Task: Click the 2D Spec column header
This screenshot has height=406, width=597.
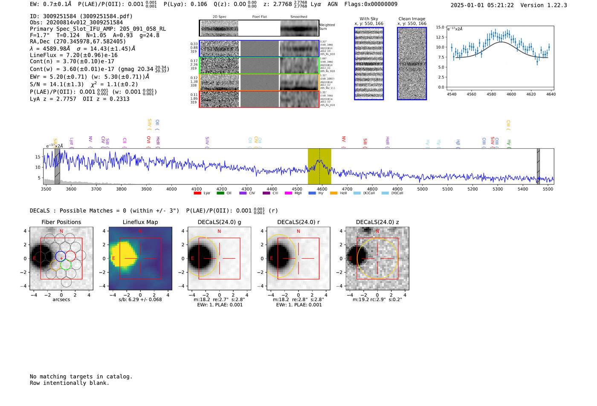Action: click(220, 17)
